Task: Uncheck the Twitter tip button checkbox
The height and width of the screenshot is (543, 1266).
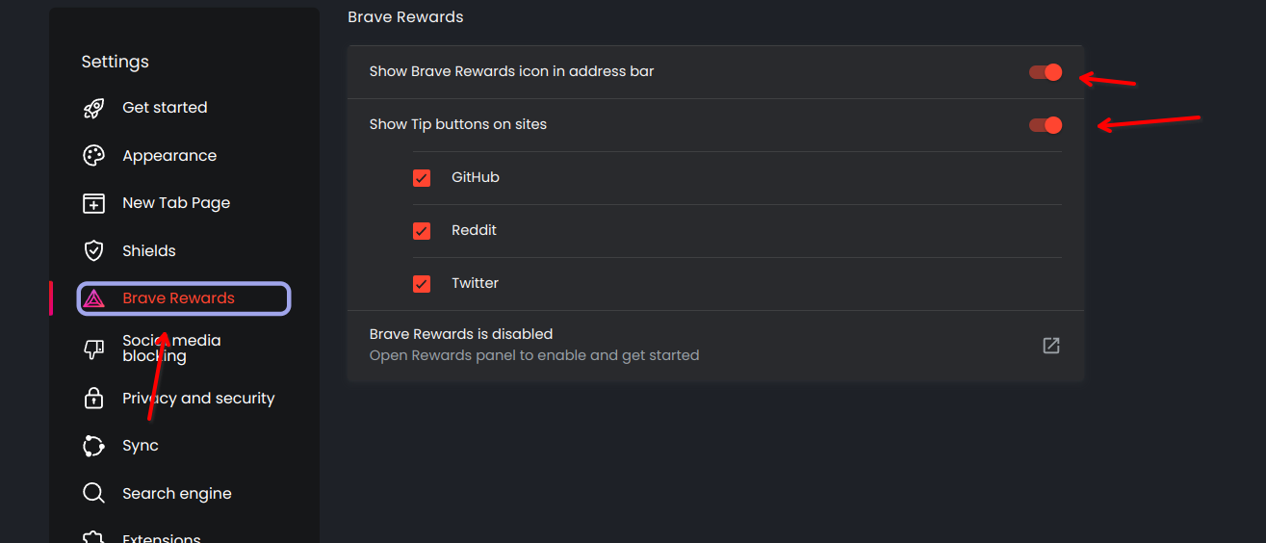Action: [422, 284]
